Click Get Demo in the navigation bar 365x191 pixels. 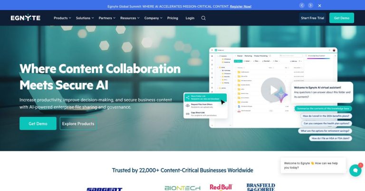point(342,18)
